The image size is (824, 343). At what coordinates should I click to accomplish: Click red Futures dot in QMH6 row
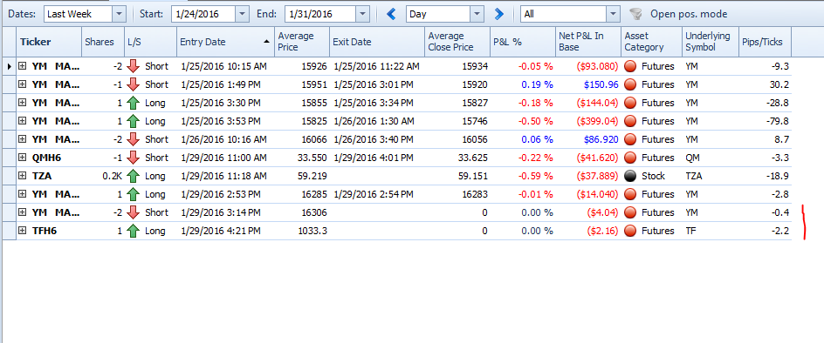tap(629, 158)
